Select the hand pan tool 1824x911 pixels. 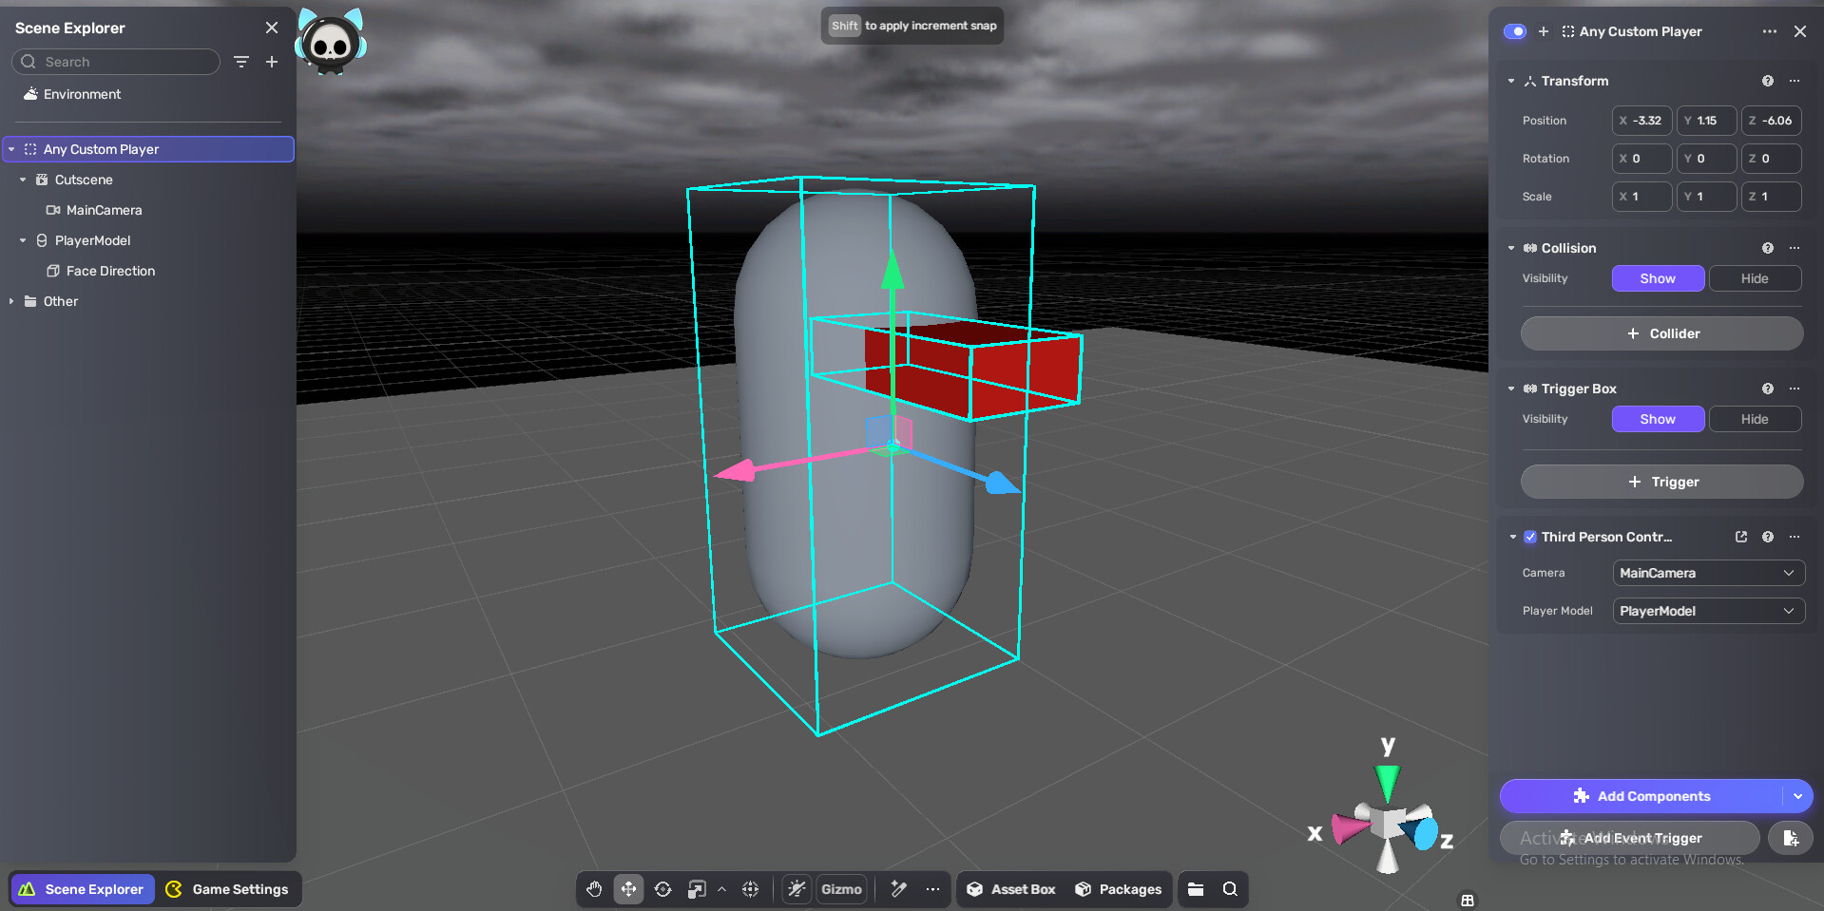point(594,889)
